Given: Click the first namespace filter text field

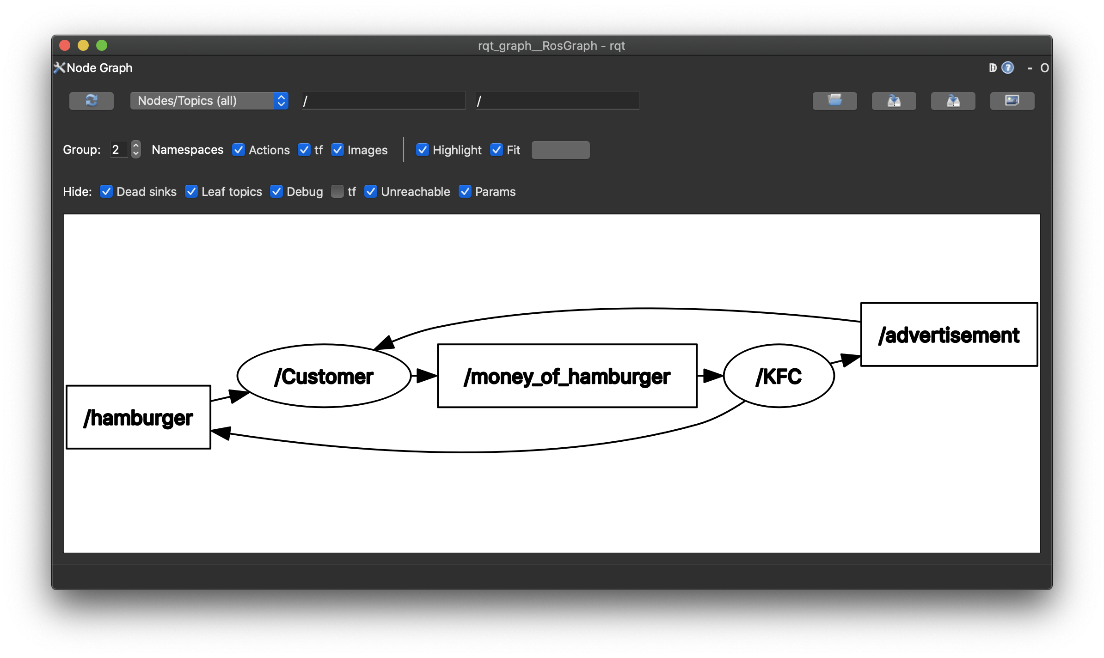Looking at the screenshot, I should [383, 101].
